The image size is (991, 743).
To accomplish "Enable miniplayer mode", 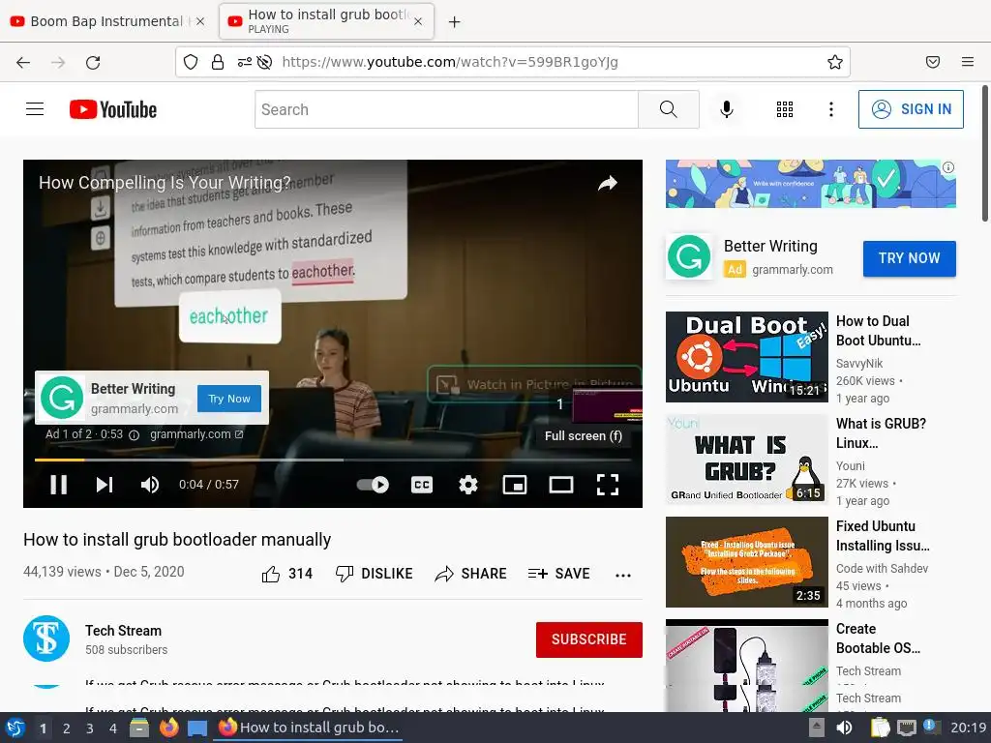I will click(x=515, y=485).
